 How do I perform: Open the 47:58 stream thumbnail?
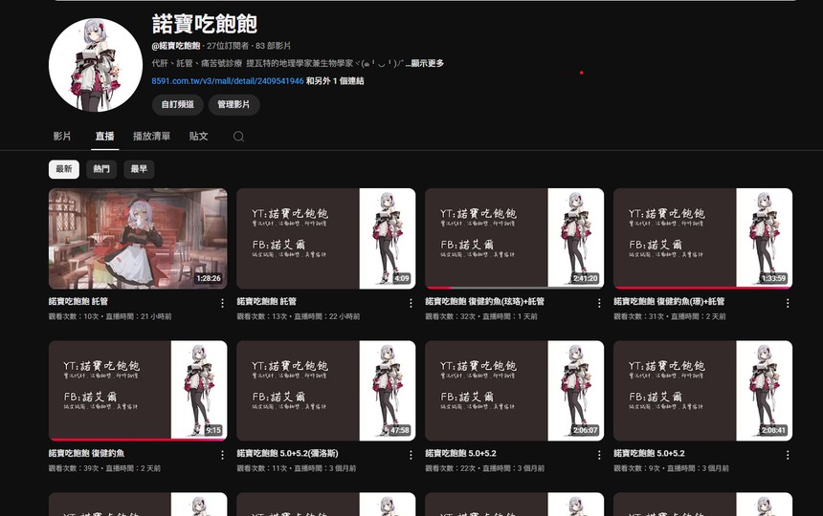[x=326, y=391]
